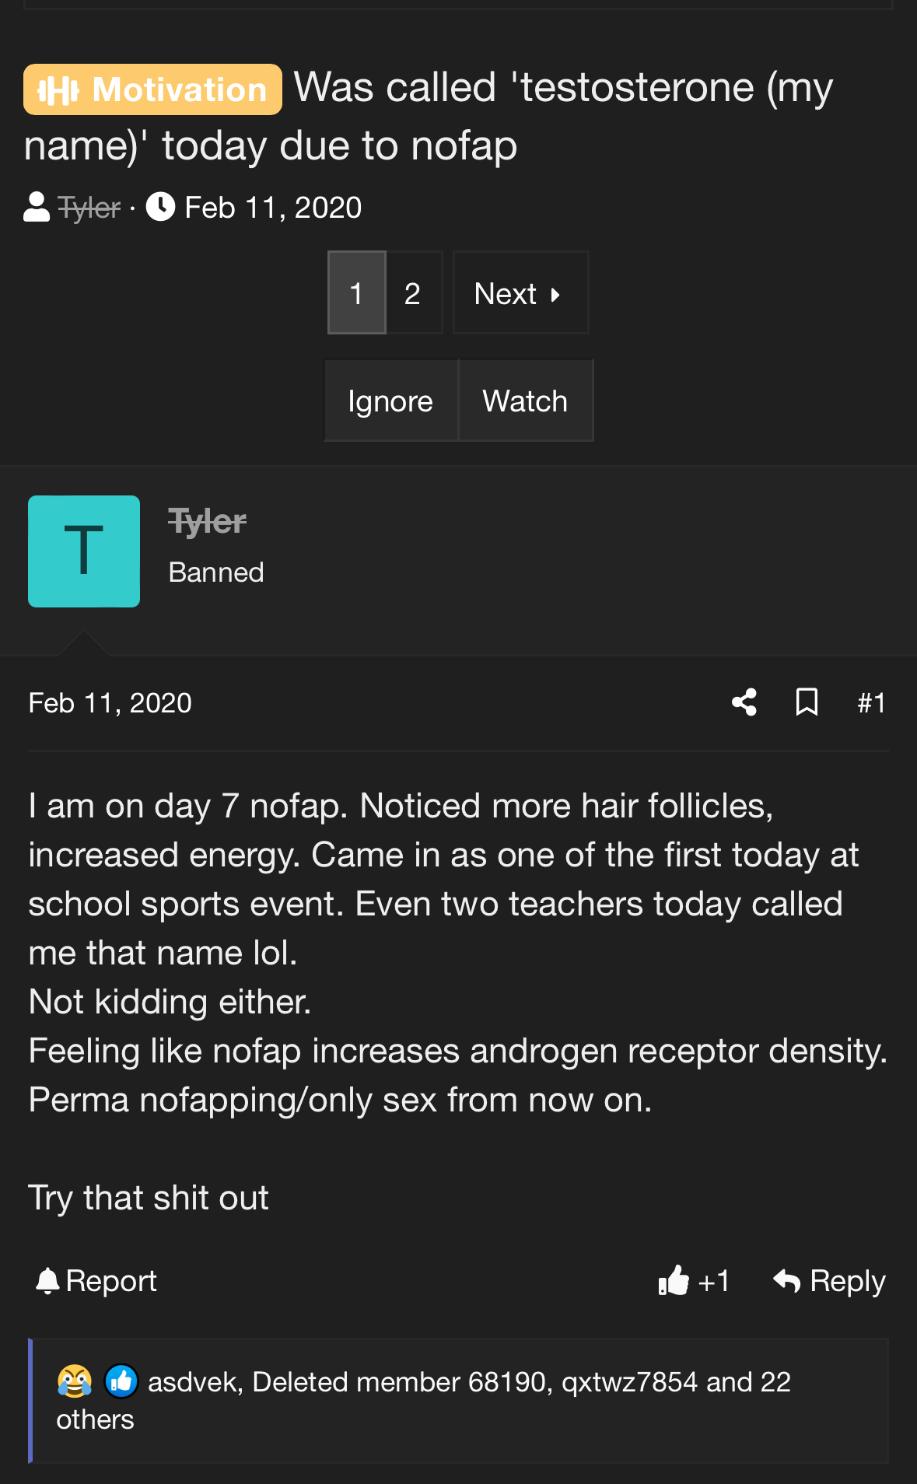917x1484 pixels.
Task: Select page 1 in pagination
Action: tap(356, 293)
